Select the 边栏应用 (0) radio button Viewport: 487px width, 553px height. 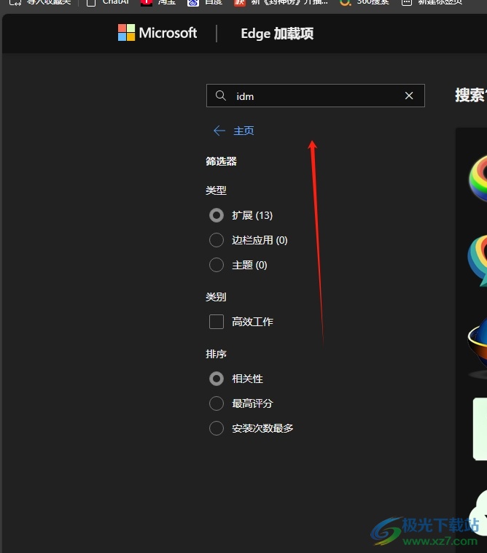pos(217,240)
